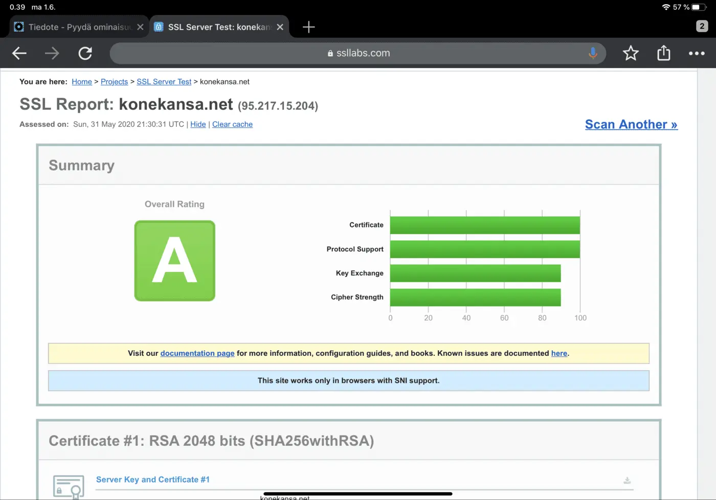Show the tab switcher with 2 tabs

tap(702, 26)
